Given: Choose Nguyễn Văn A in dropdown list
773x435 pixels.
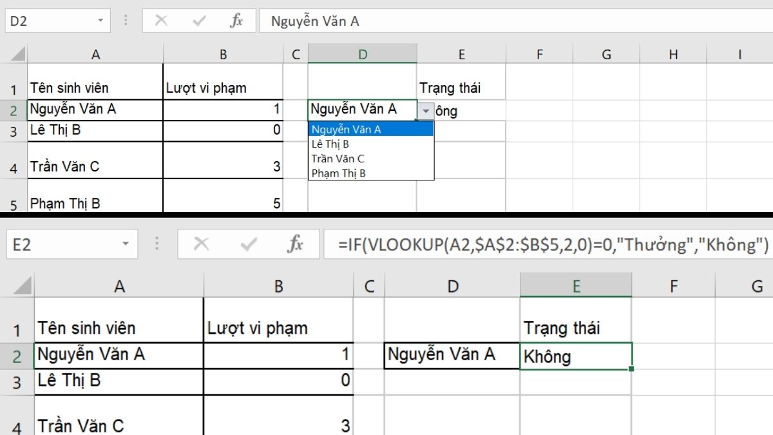Looking at the screenshot, I should 372,129.
